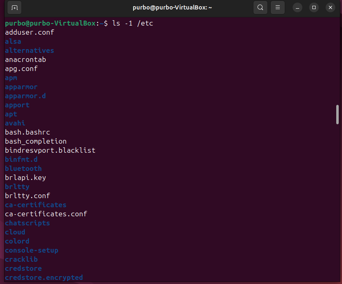Close the terminal window
342x284 pixels.
330,8
